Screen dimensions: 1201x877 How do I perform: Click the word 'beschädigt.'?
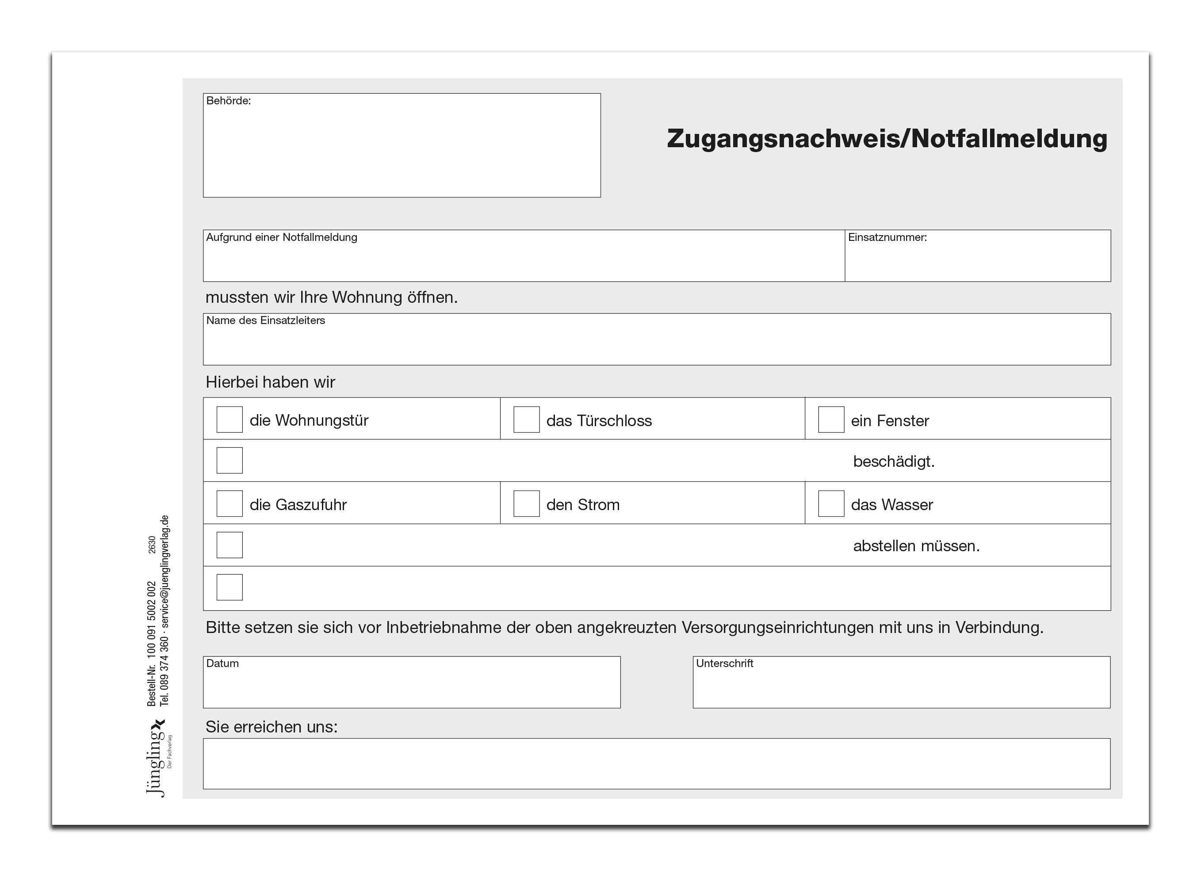(x=894, y=461)
